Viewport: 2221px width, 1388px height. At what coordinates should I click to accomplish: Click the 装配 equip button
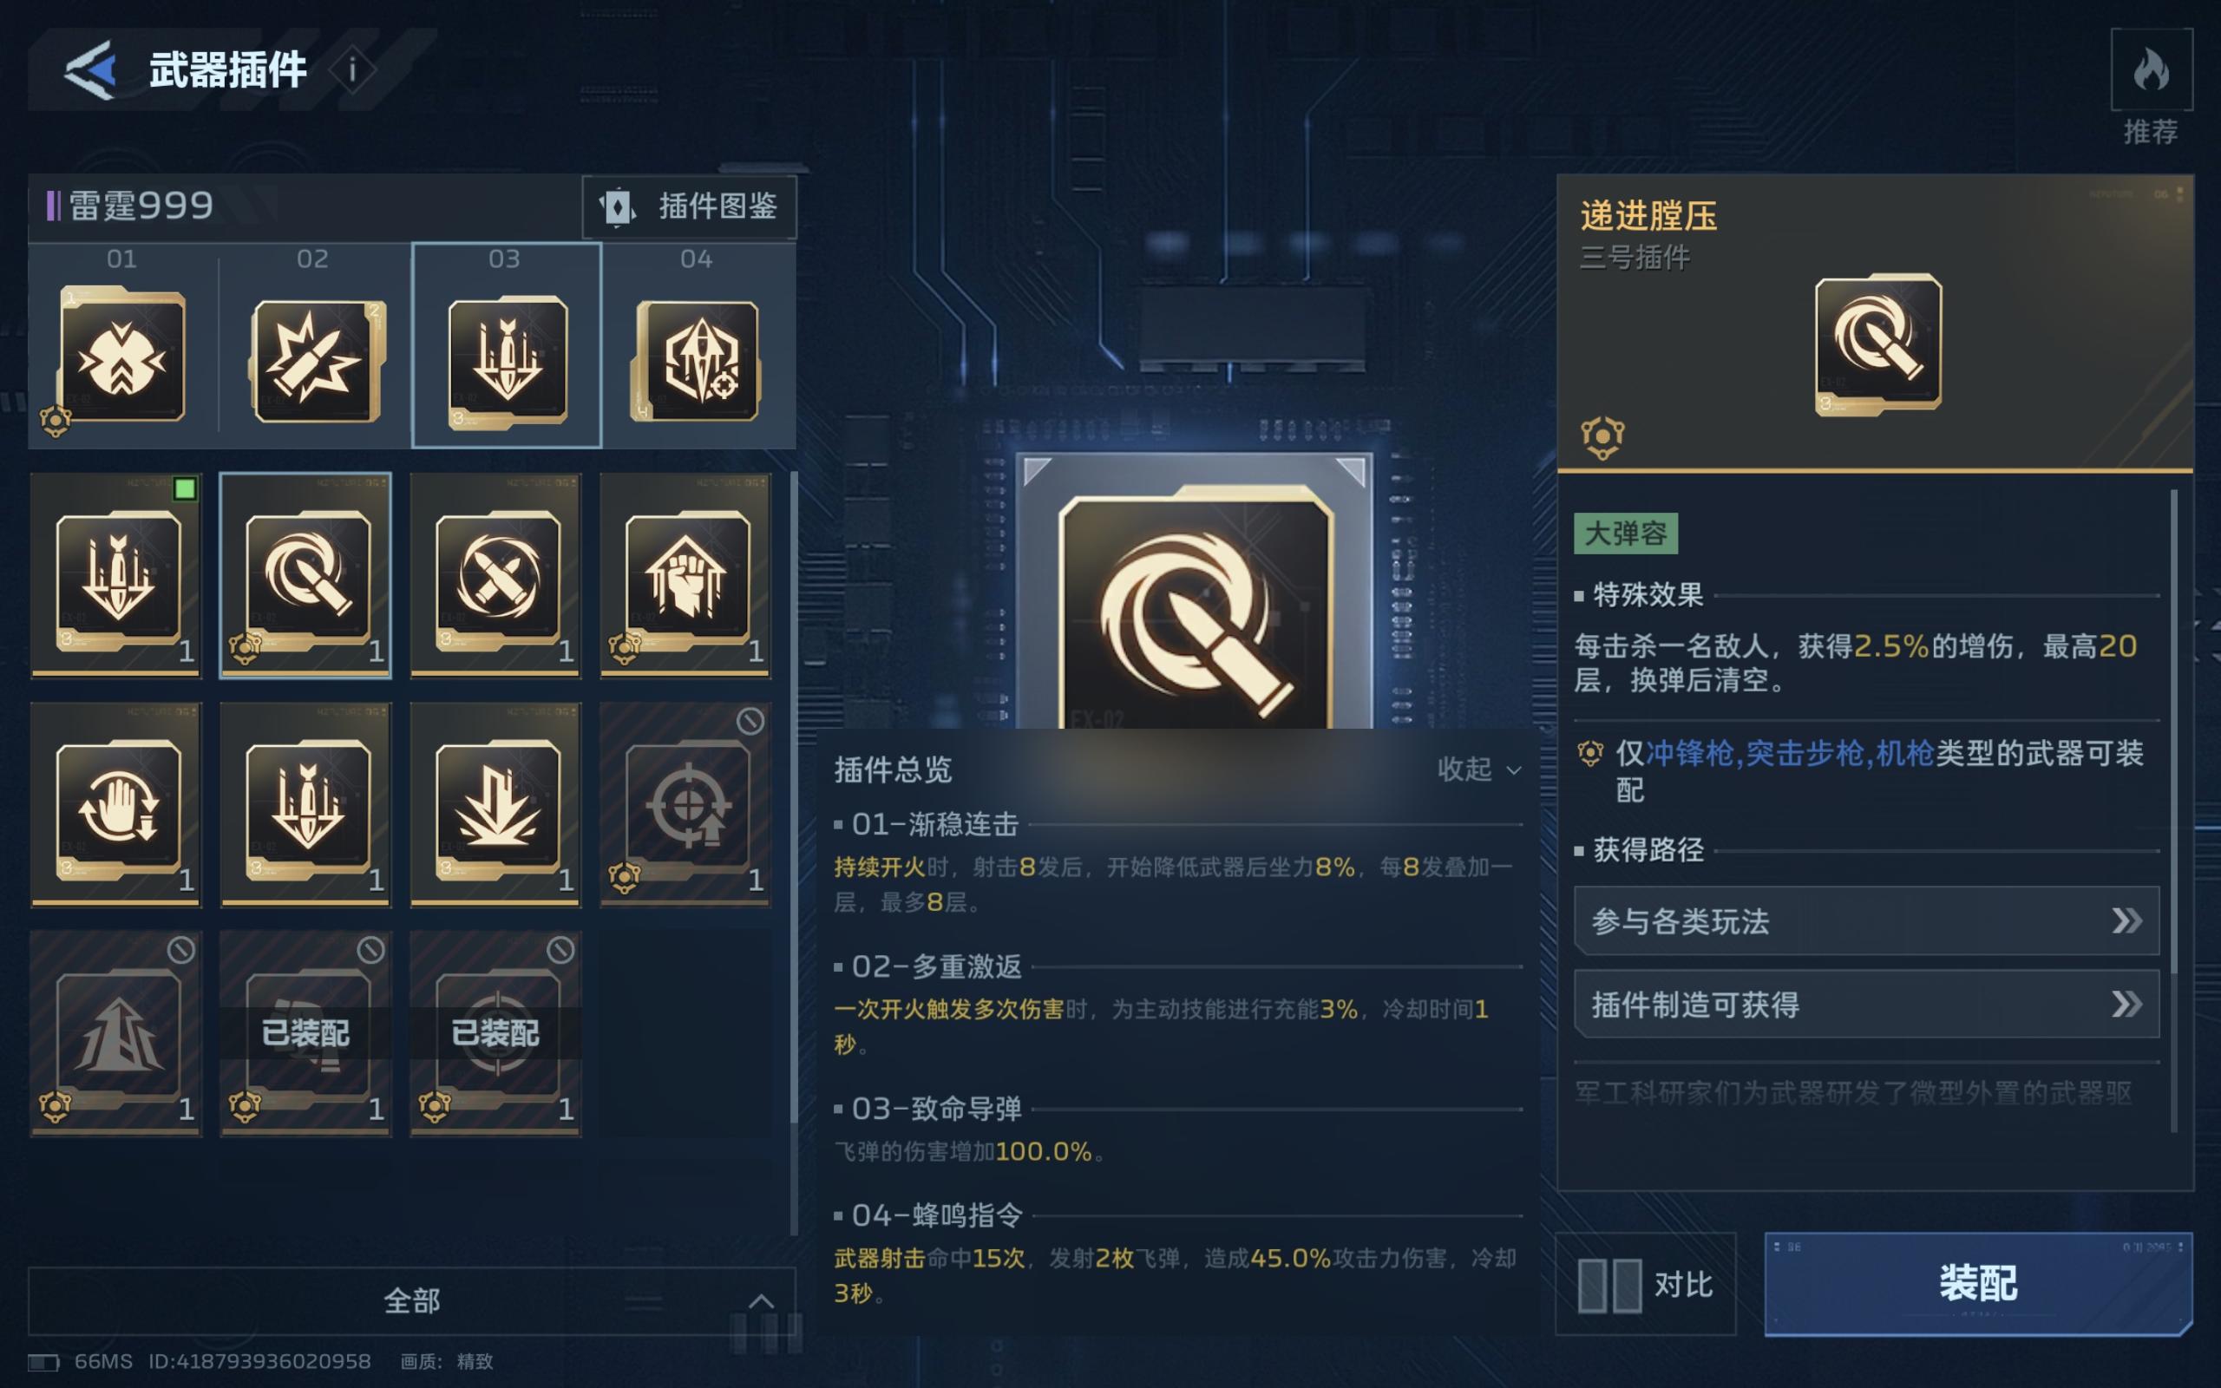pos(1978,1282)
